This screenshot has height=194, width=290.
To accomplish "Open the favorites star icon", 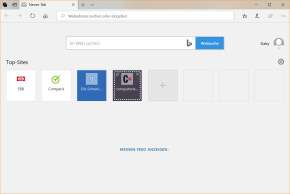I will (244, 16).
